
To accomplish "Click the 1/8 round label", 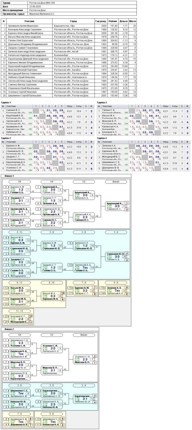I will [x=20, y=182].
